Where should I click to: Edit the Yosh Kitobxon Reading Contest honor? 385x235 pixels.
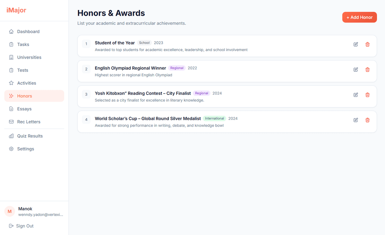[x=355, y=95]
